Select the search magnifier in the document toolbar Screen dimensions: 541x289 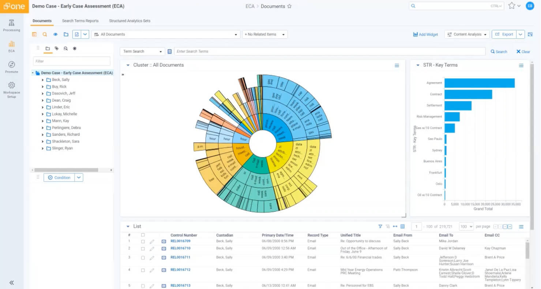tap(45, 34)
